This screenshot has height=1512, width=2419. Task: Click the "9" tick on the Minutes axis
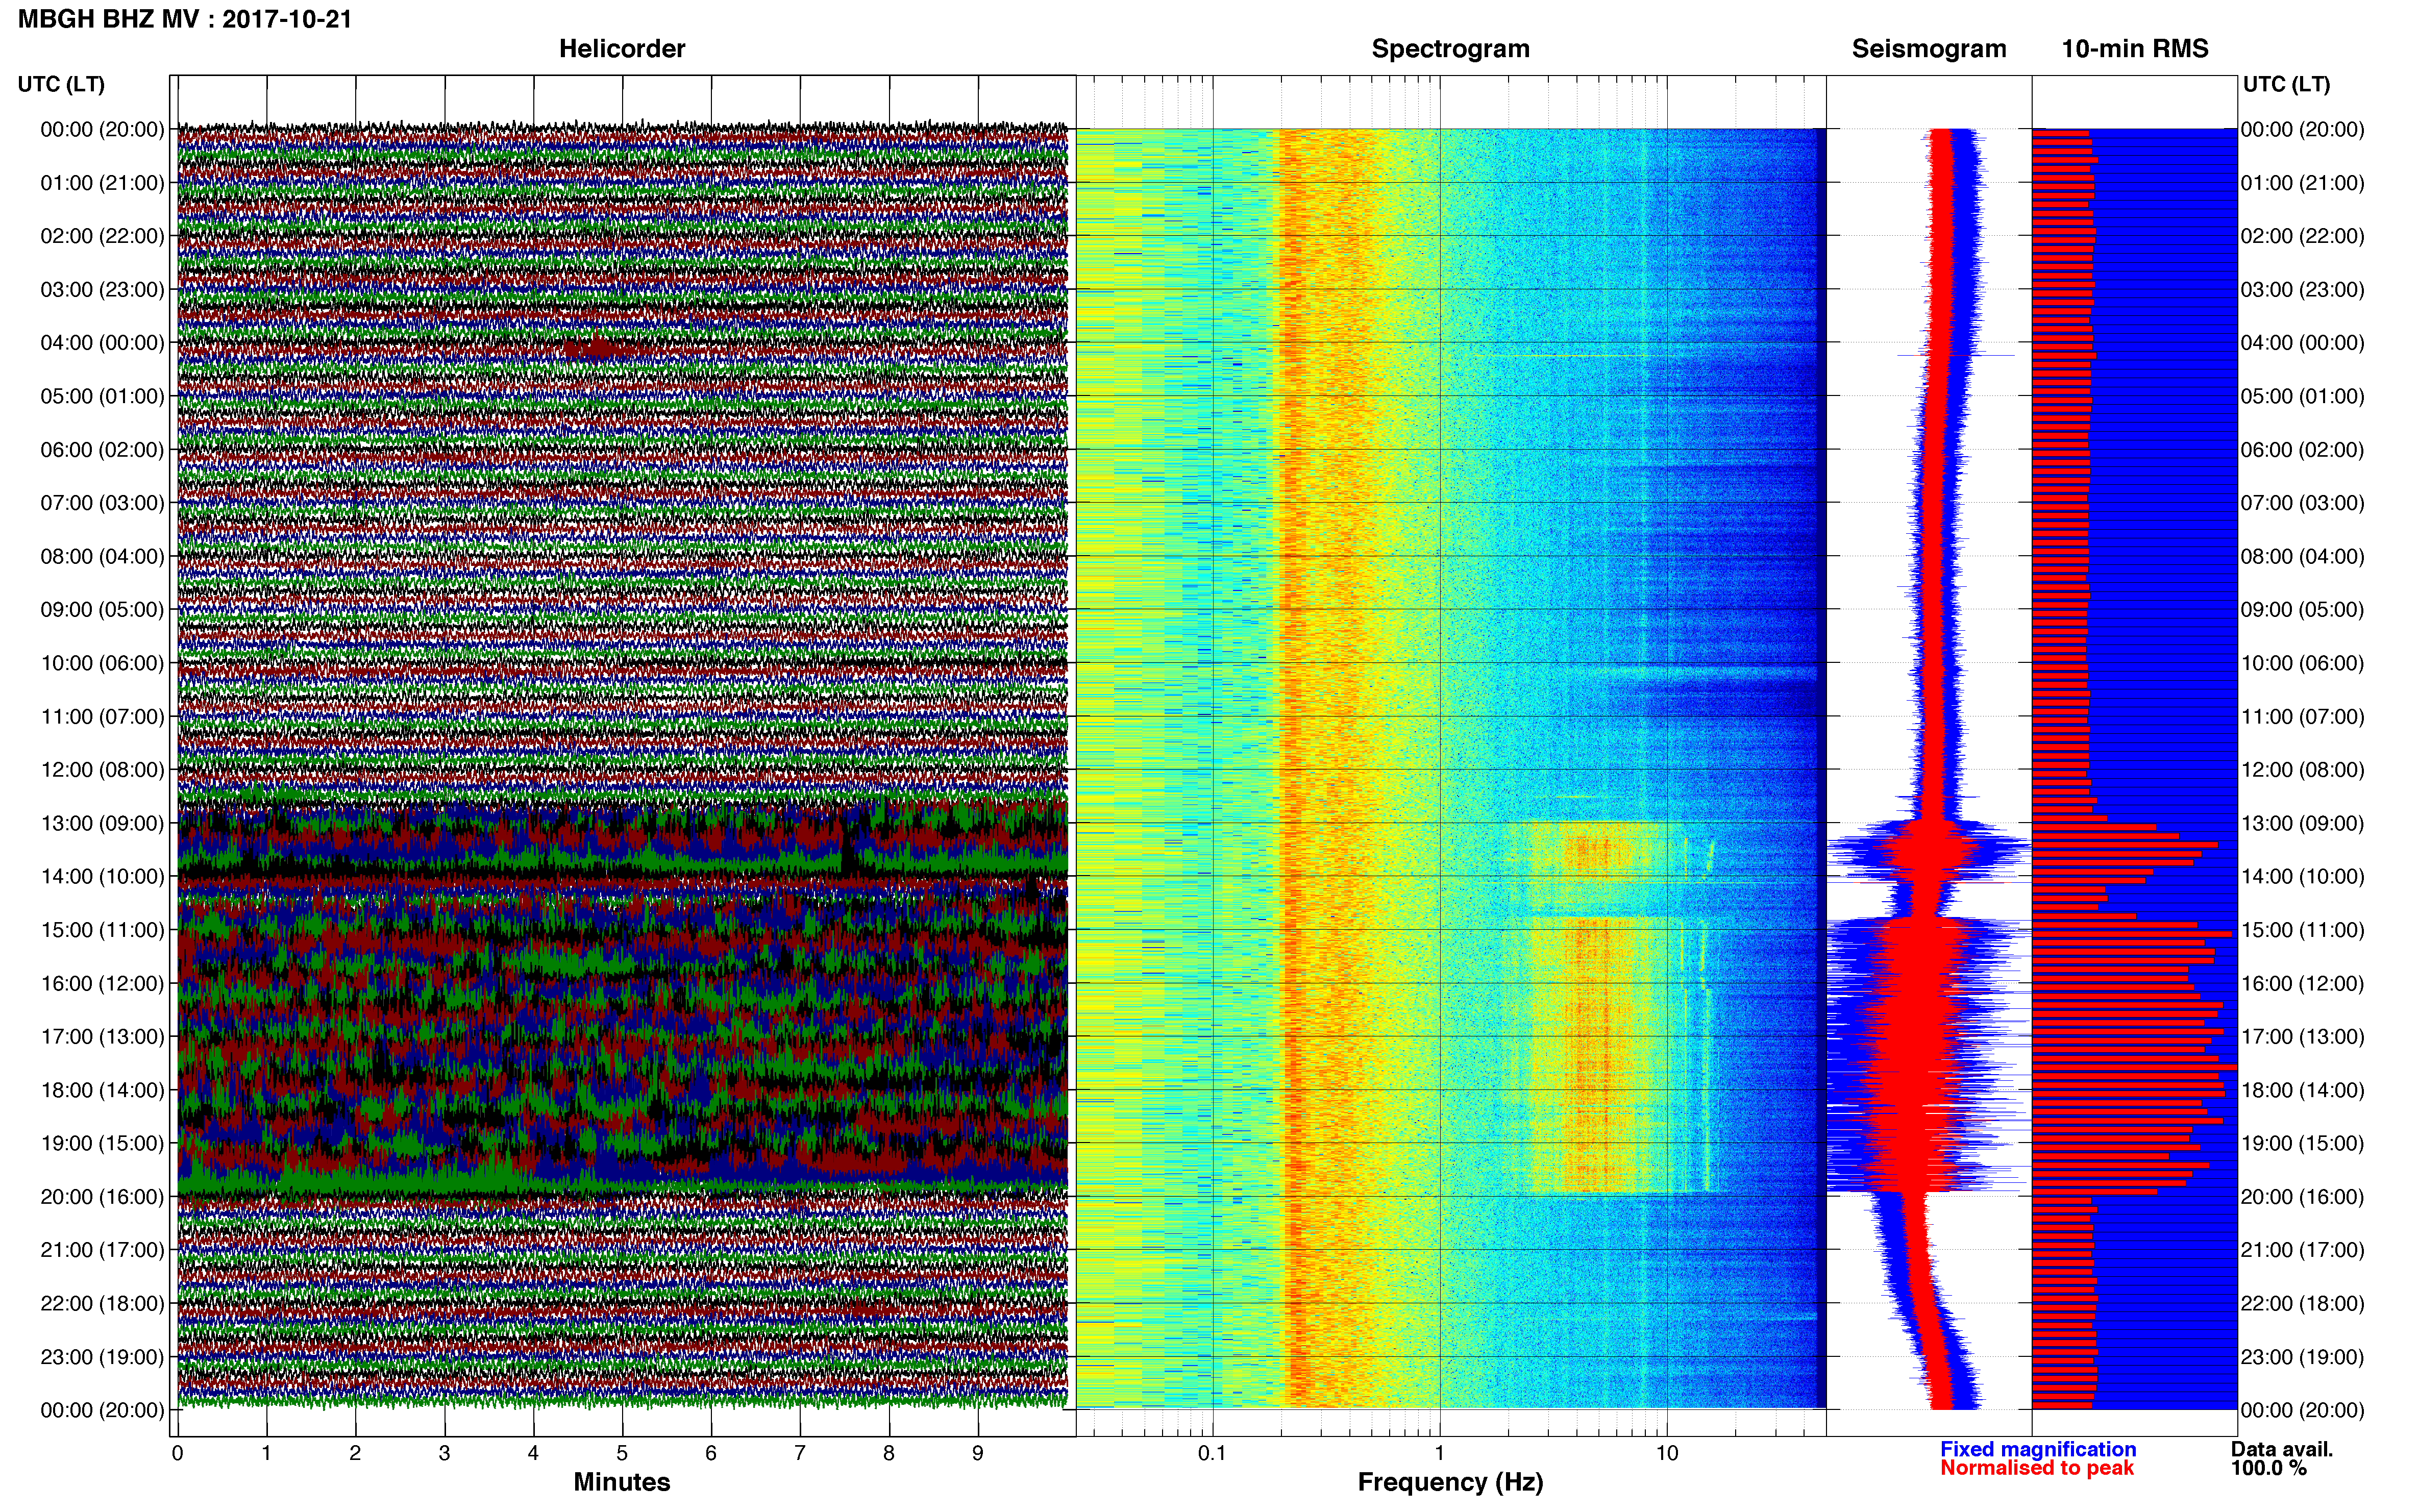pos(977,1453)
